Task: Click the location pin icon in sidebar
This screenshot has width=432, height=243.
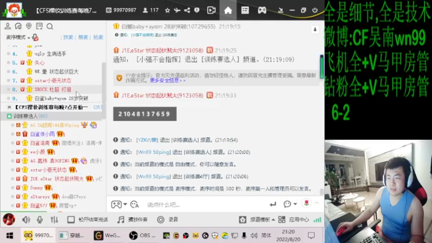Action: [x=29, y=26]
